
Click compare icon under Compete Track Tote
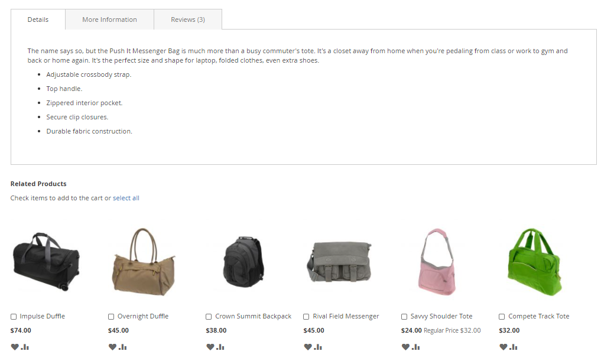tap(513, 347)
